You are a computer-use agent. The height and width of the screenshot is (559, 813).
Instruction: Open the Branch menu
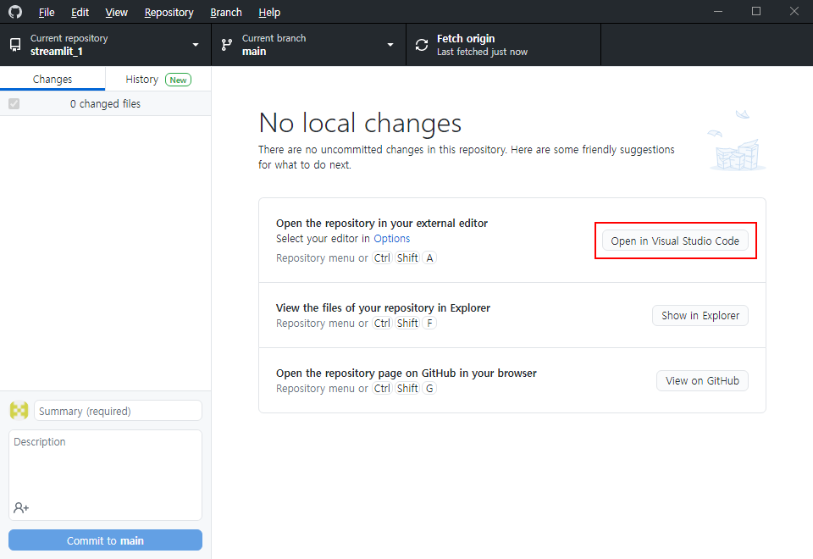[x=226, y=12]
